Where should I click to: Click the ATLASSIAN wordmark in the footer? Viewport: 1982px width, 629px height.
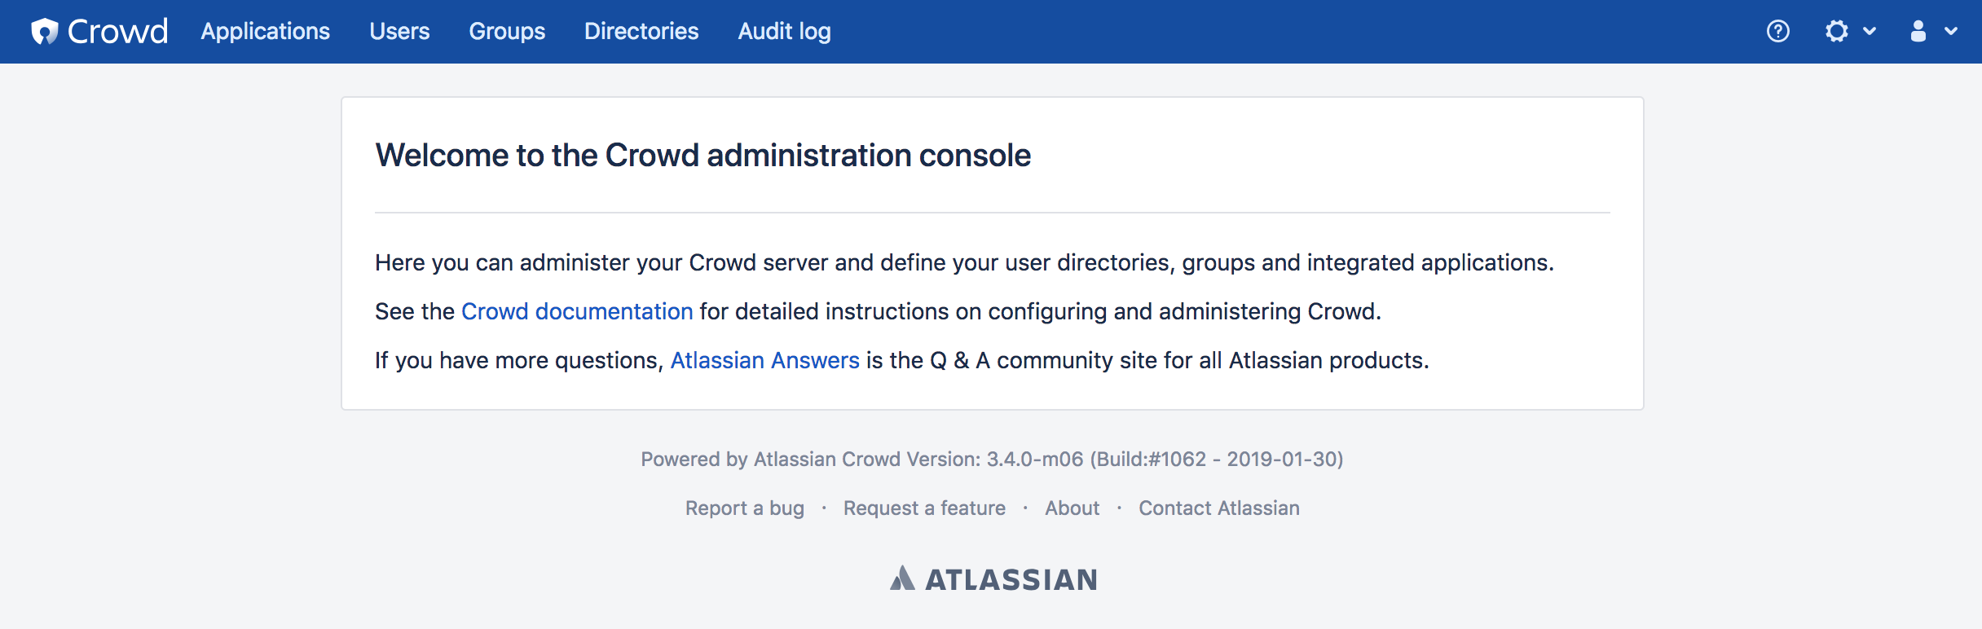coord(1011,579)
